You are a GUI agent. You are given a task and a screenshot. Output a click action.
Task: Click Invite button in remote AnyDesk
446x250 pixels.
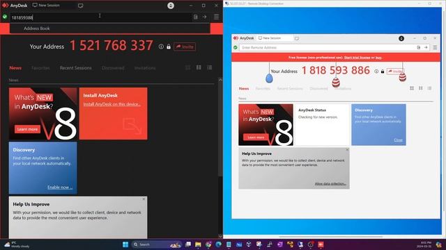pyautogui.click(x=395, y=72)
